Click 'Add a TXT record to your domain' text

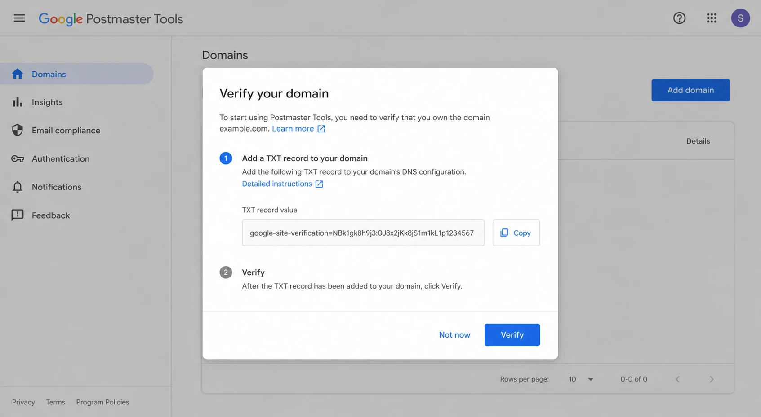coord(305,158)
